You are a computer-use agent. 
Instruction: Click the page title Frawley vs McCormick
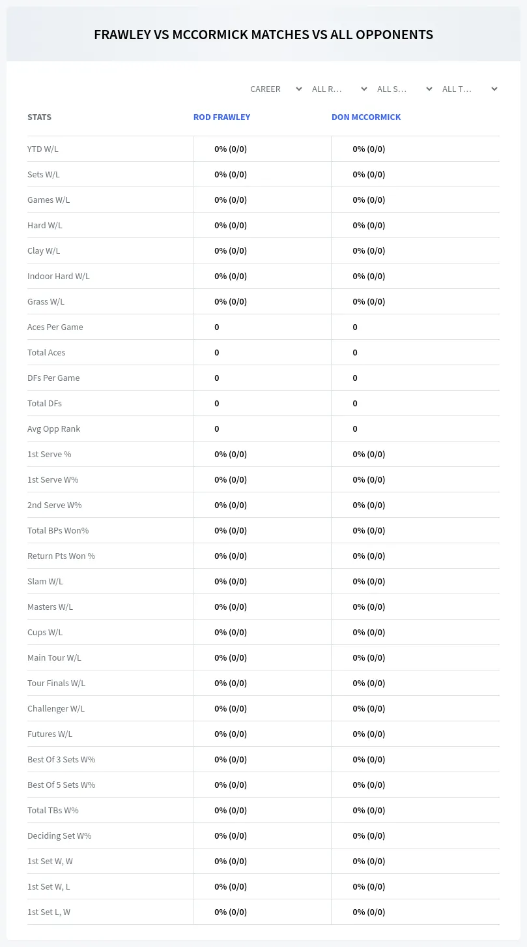tap(263, 35)
